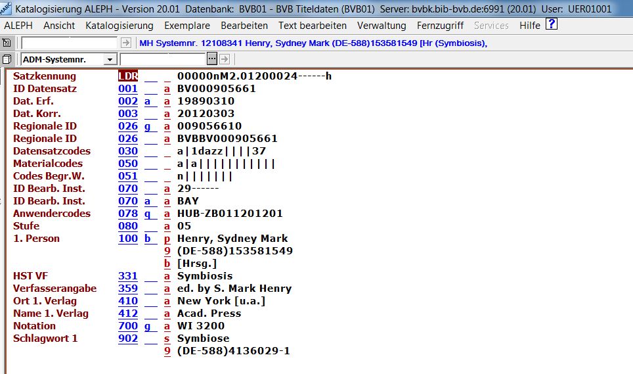Screen dimensions: 633x374
Task: Click the items bar icon beside ADM-Systemnr.
Action: pos(7,59)
